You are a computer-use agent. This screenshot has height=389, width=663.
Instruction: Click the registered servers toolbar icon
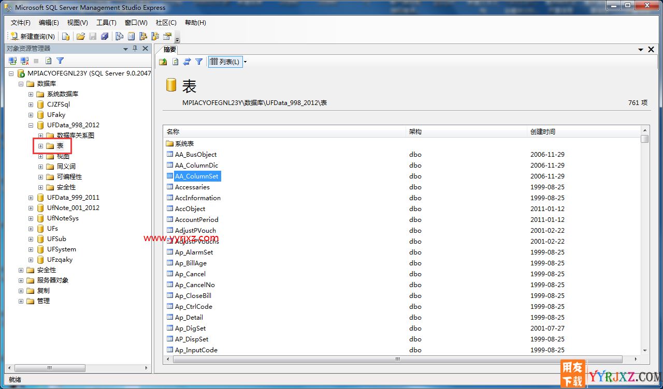click(x=119, y=36)
